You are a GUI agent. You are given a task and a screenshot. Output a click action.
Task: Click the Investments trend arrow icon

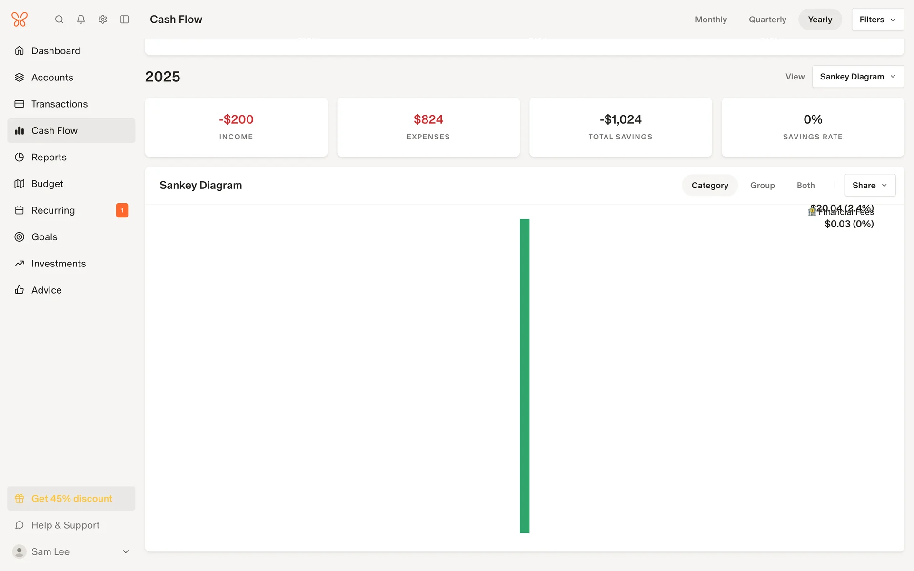(20, 264)
